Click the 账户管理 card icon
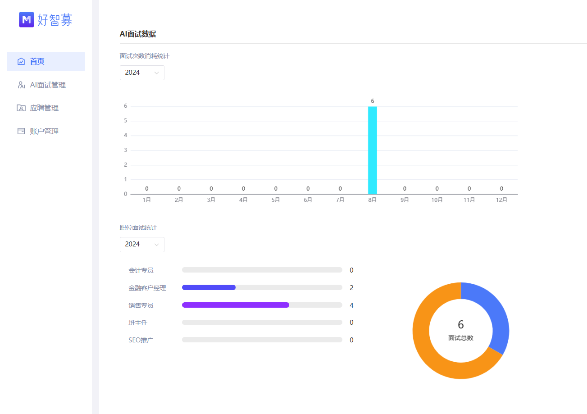The height and width of the screenshot is (414, 587). [21, 132]
